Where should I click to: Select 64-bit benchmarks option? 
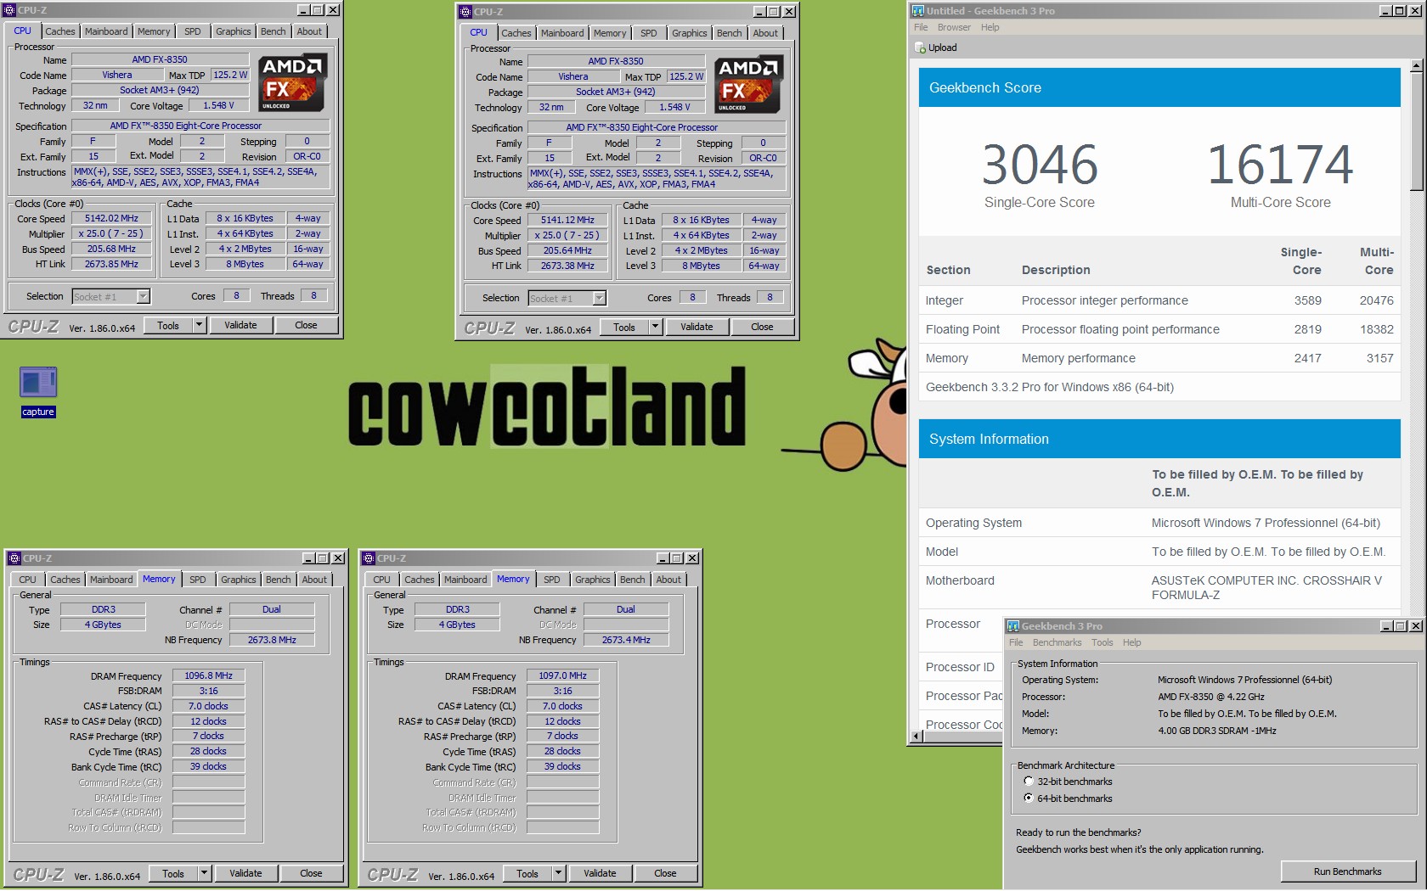pyautogui.click(x=1029, y=799)
